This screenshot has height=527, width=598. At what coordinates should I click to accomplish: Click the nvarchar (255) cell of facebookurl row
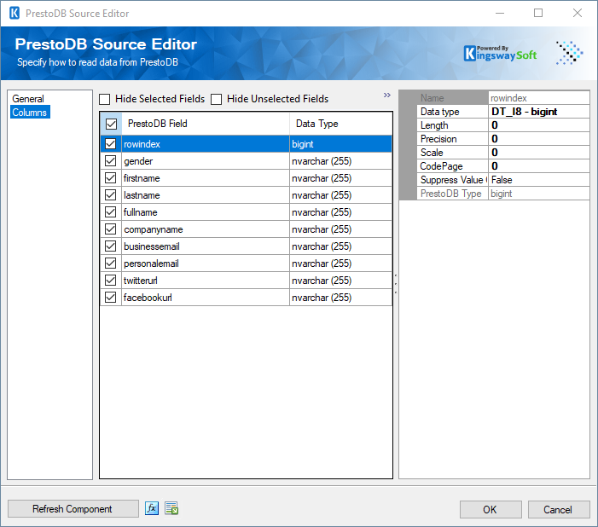[x=341, y=298]
